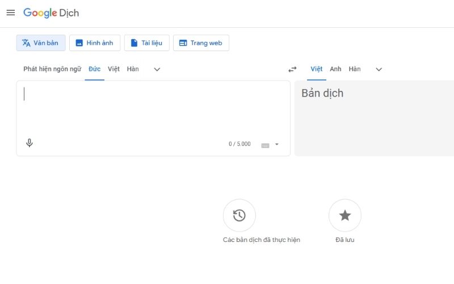Select the Tài liệu translation mode
Screen dimensions: 454x284
point(147,43)
